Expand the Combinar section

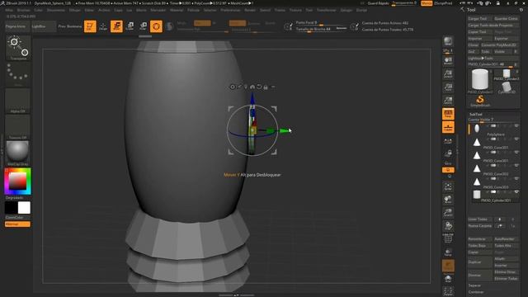coord(476,292)
